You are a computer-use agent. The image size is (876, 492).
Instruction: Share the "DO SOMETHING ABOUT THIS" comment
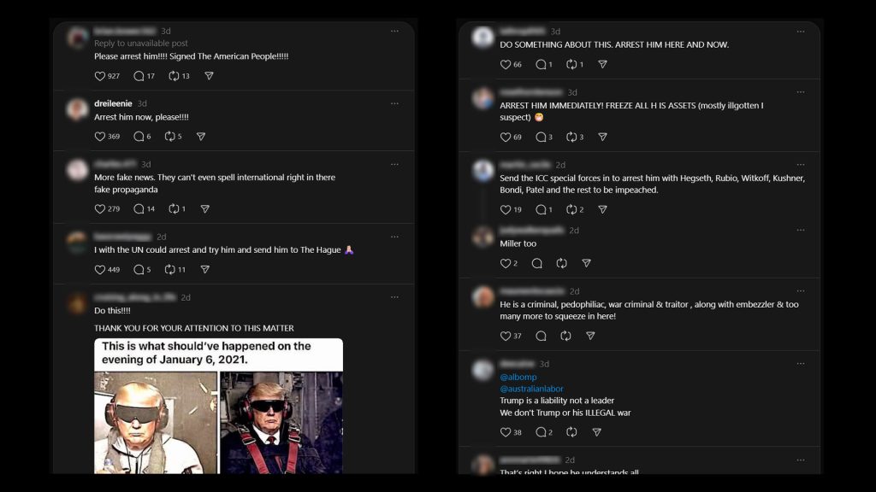click(x=602, y=64)
